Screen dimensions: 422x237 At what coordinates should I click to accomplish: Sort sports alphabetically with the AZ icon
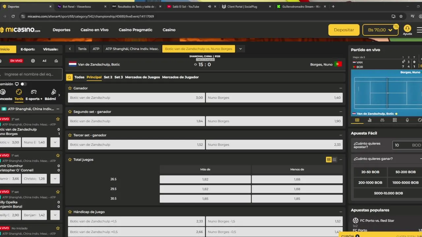[x=45, y=61]
